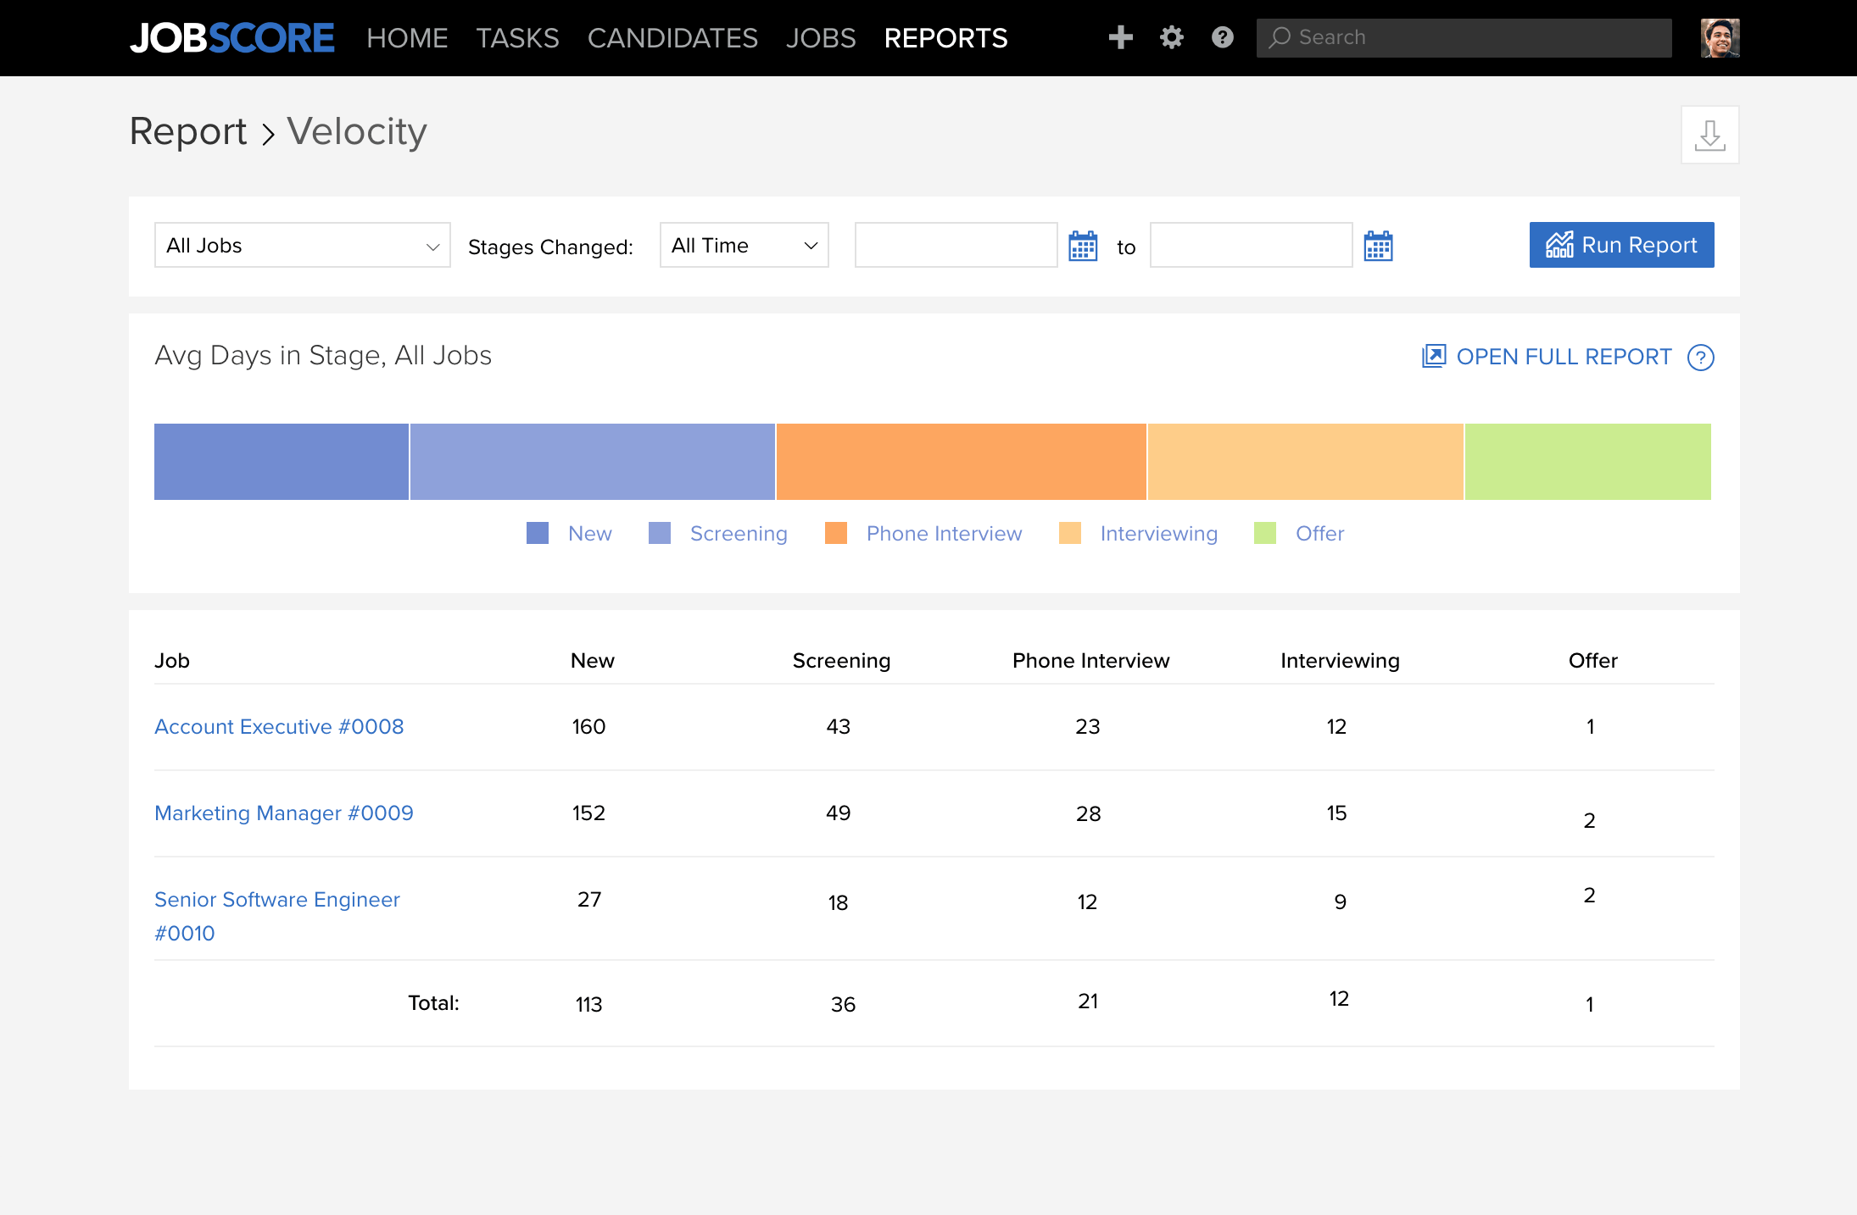This screenshot has height=1215, width=1857.
Task: Click the Offer legend color swatch
Action: coord(1265,533)
